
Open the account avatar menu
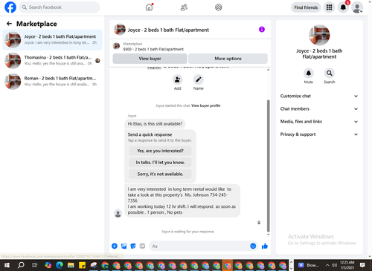point(357,7)
